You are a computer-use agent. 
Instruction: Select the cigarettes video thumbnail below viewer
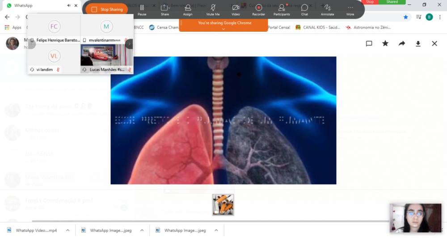click(223, 205)
